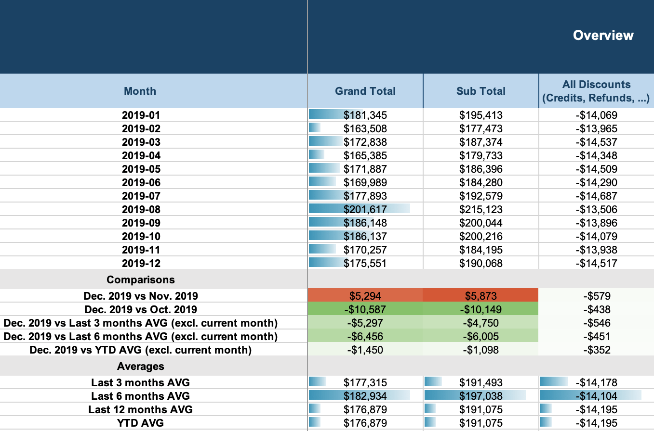The height and width of the screenshot is (431, 654).
Task: Click discounts cell -$13,506
Action: (596, 209)
